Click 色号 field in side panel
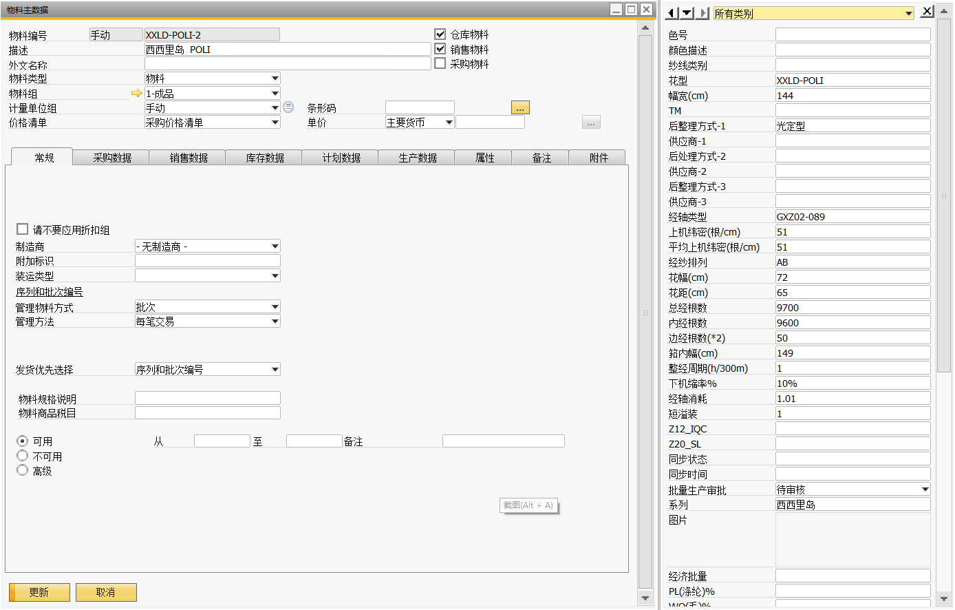 pos(853,34)
